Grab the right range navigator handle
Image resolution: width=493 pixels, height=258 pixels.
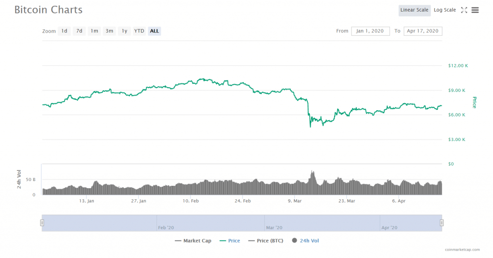click(x=441, y=223)
